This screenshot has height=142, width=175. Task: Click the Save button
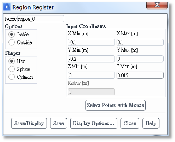(x=58, y=123)
